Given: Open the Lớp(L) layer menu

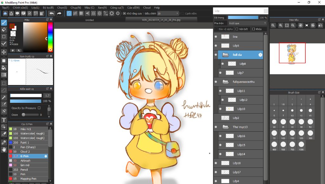Looking at the screenshot, I should click(x=36, y=8).
